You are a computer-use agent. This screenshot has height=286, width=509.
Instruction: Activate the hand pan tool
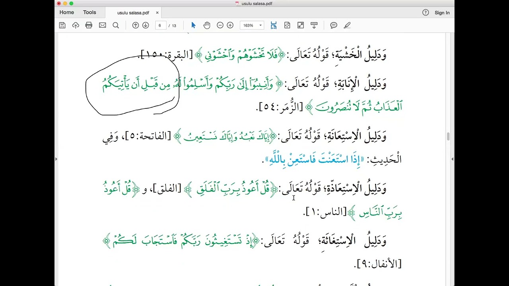pyautogui.click(x=207, y=25)
